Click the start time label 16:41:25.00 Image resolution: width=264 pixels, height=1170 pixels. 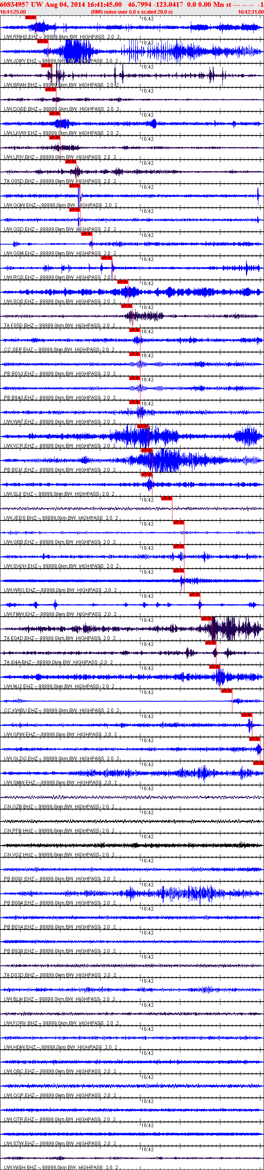tap(13, 12)
